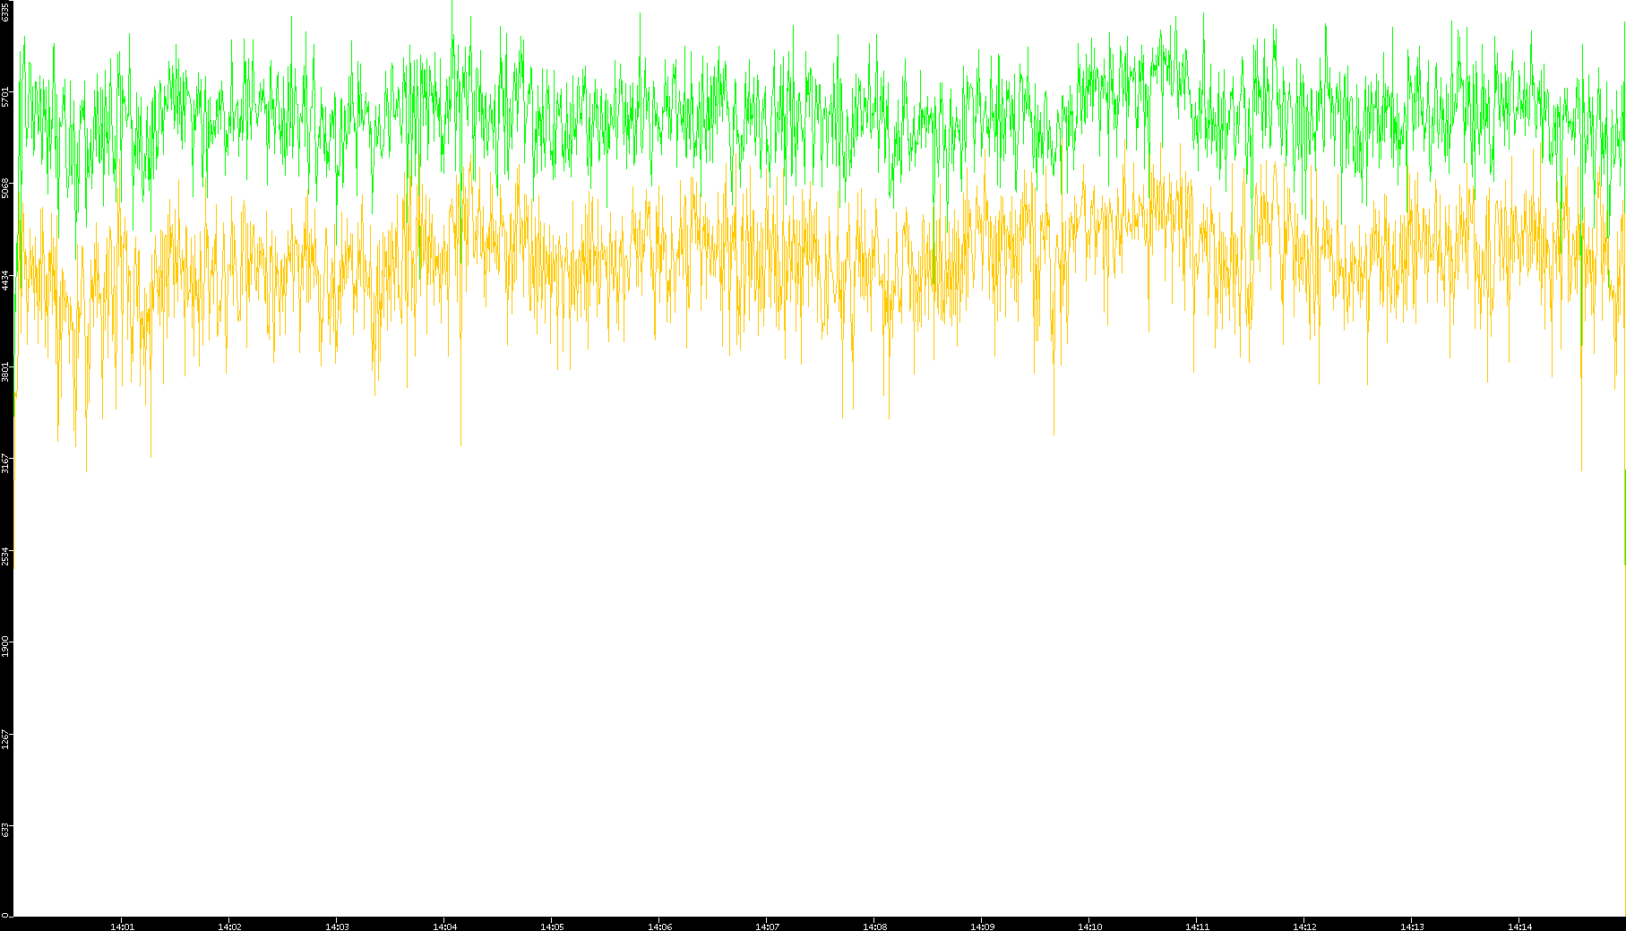Click the 14:06 time axis label
Image resolution: width=1626 pixels, height=931 pixels.
click(x=659, y=926)
